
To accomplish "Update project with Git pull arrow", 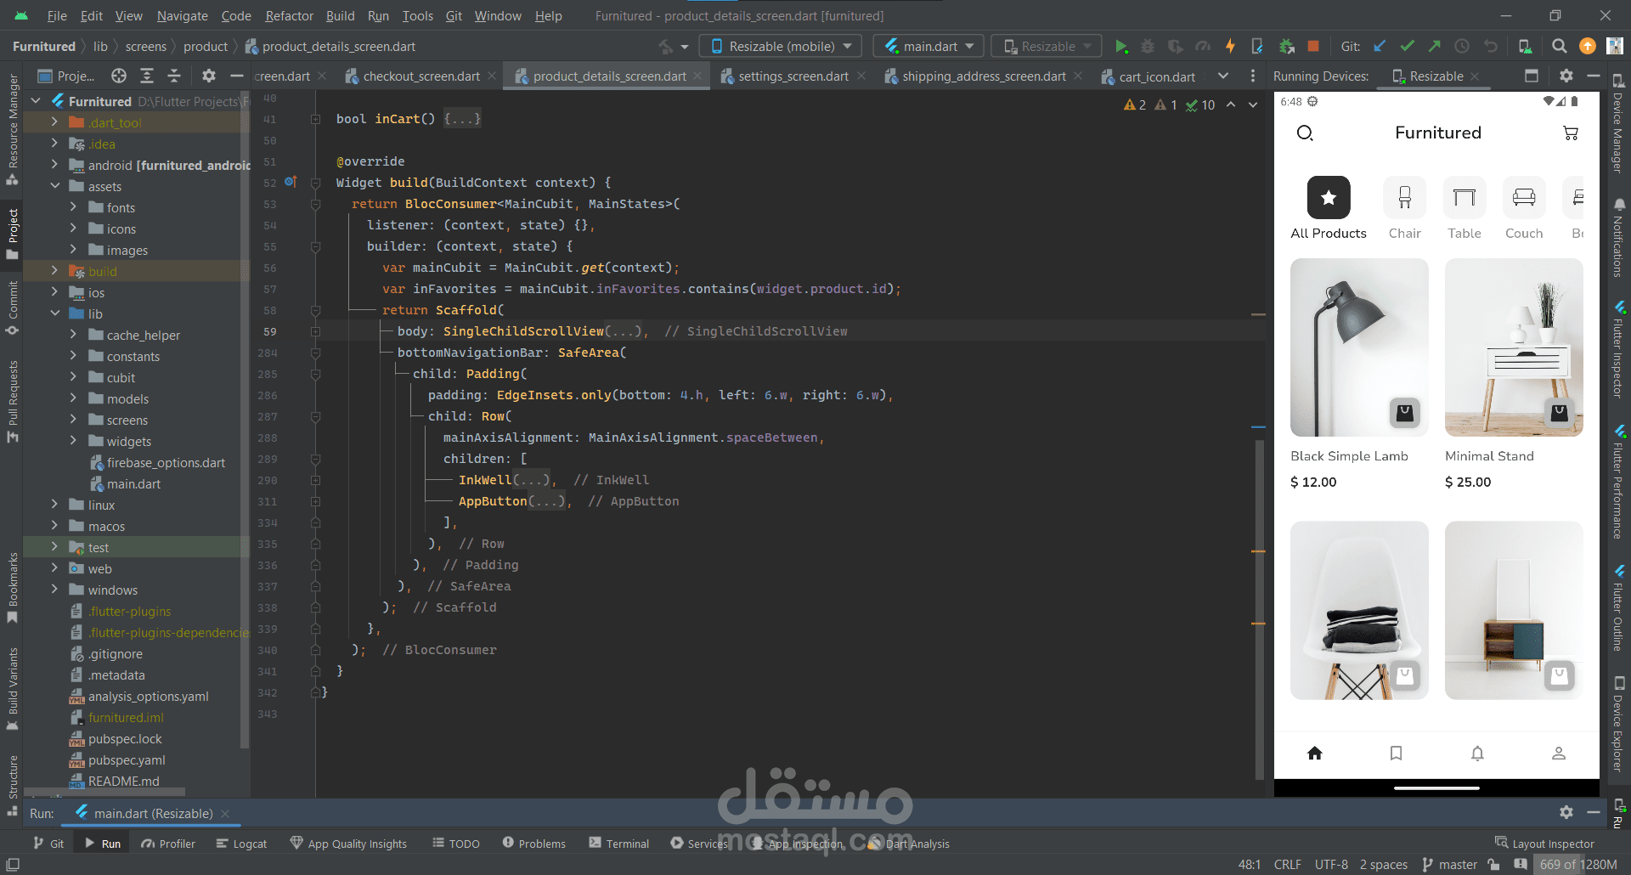I will pyautogui.click(x=1380, y=47).
